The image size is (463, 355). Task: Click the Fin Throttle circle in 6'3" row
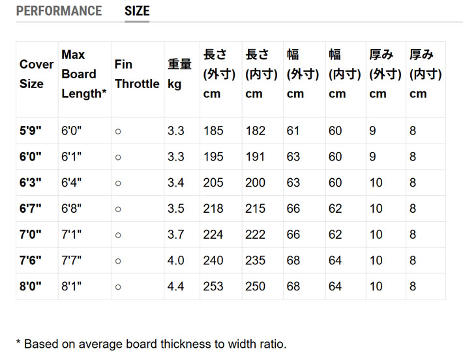click(118, 183)
